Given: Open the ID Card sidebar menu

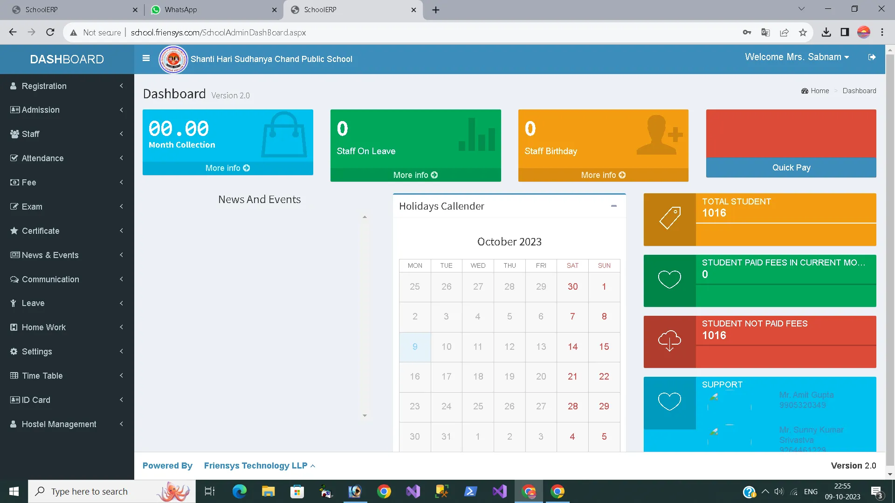Looking at the screenshot, I should (67, 400).
